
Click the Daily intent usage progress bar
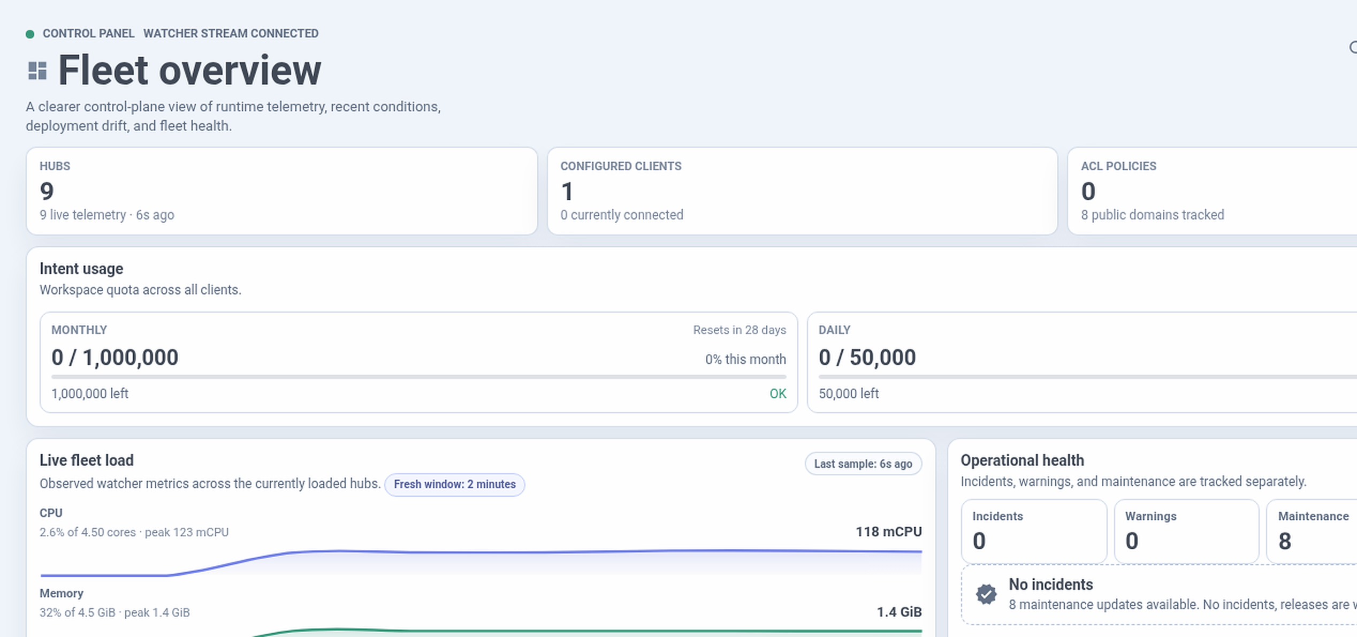(1088, 377)
